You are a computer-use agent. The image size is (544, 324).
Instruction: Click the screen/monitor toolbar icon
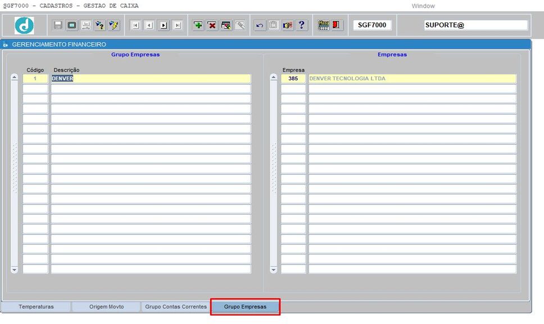(72, 25)
